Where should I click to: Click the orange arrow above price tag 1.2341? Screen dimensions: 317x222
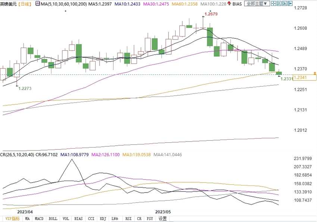(315, 73)
